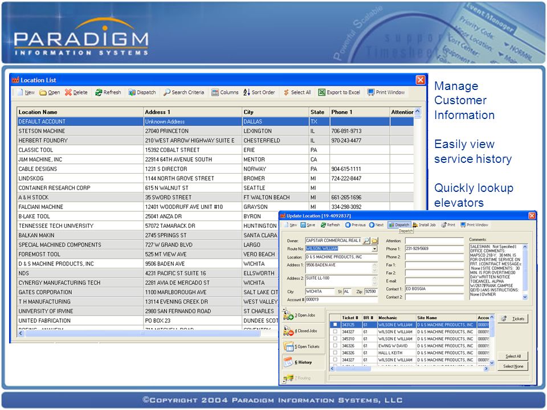This screenshot has height=410, width=547.
Task: Open Search Criteria magnifier tool
Action: [x=184, y=92]
